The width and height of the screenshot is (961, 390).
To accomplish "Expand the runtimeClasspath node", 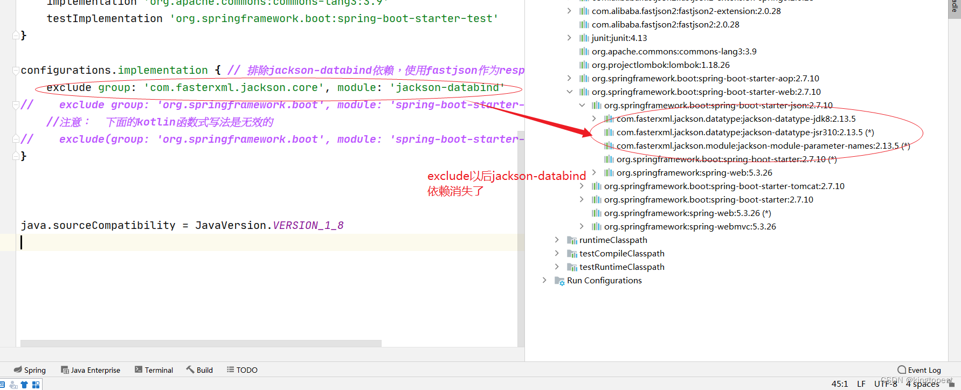I will click(557, 240).
